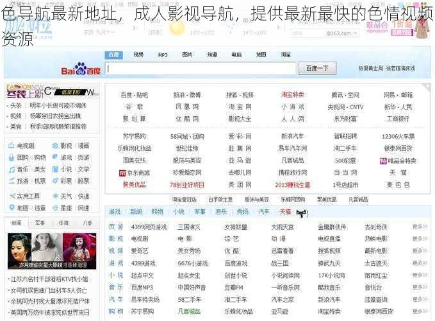Open the 起点中文 novel link
Image resolution: width=435 pixels, height=321 pixels.
coord(142,275)
